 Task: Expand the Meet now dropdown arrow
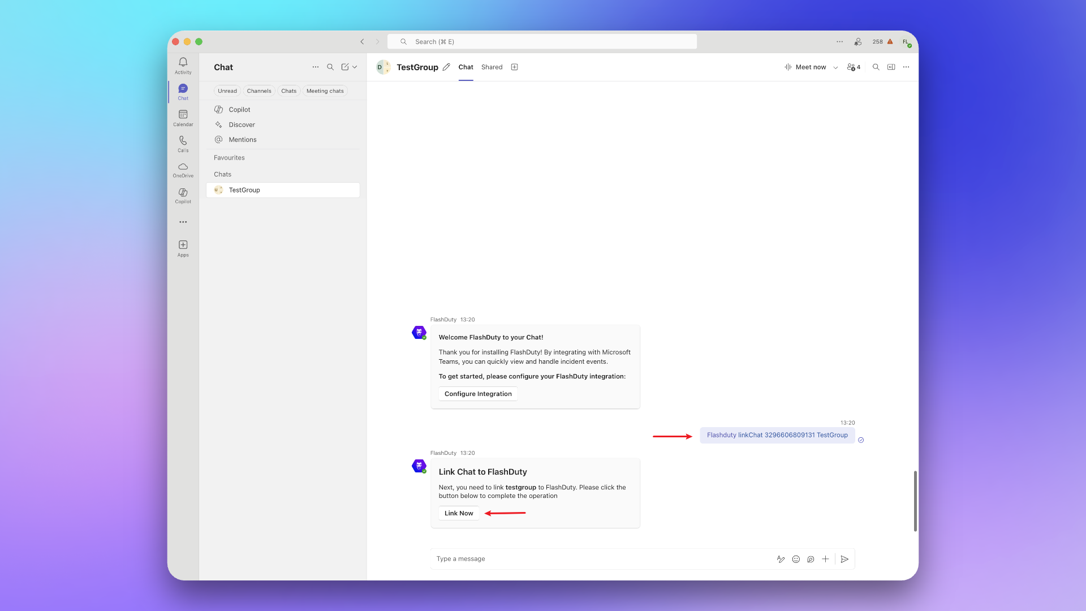835,67
